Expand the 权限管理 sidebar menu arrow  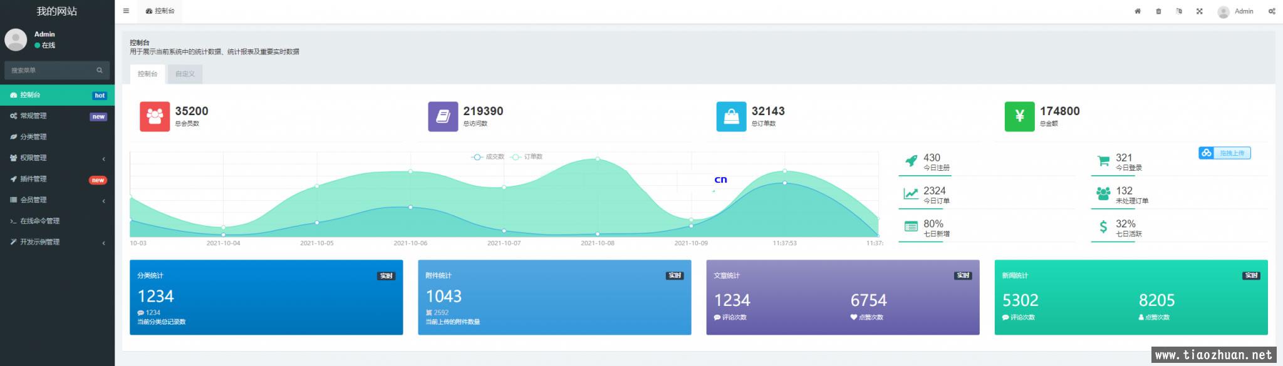pos(103,159)
